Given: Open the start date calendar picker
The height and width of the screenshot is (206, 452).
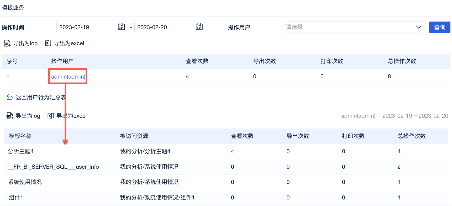Looking at the screenshot, I should pyautogui.click(x=121, y=27).
